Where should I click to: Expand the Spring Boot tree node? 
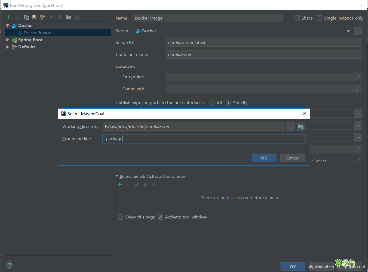click(x=8, y=40)
